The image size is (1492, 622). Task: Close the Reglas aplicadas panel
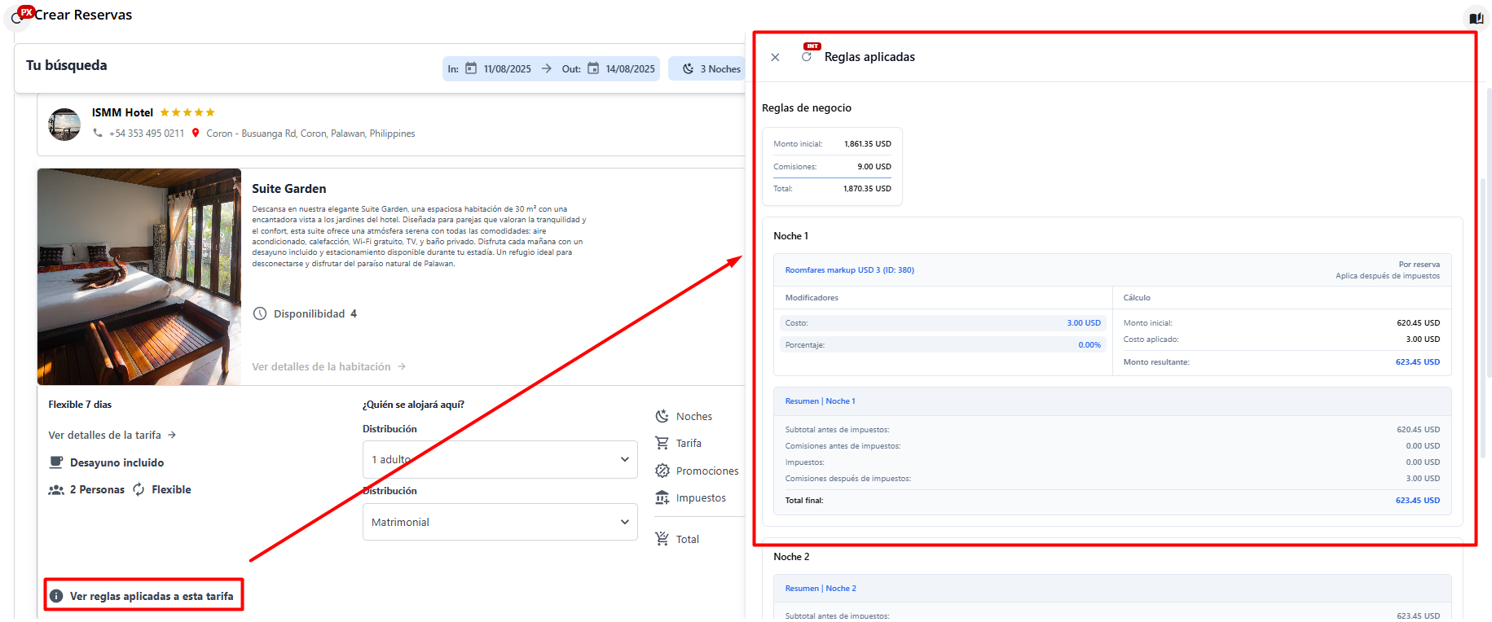(775, 57)
